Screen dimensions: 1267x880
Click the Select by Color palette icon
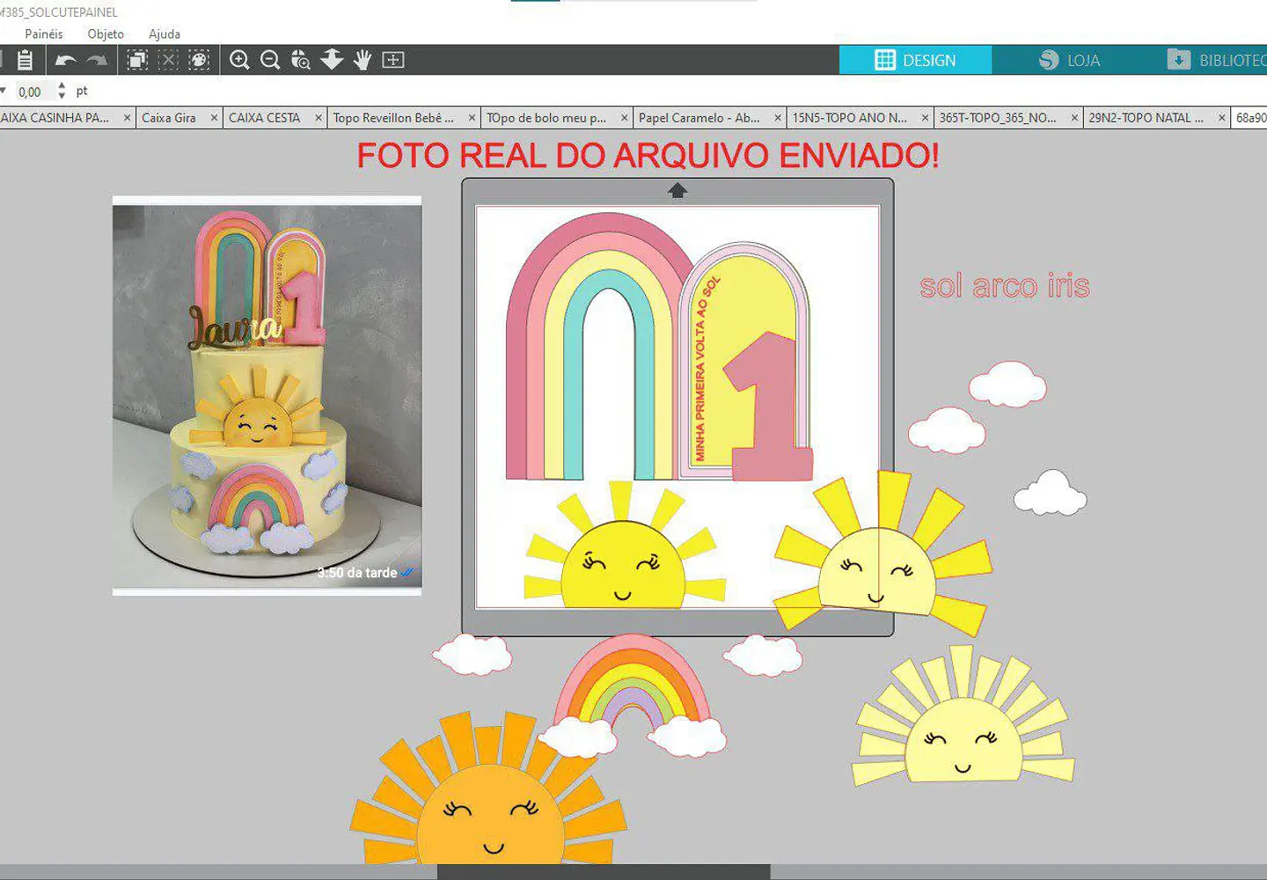(x=199, y=60)
